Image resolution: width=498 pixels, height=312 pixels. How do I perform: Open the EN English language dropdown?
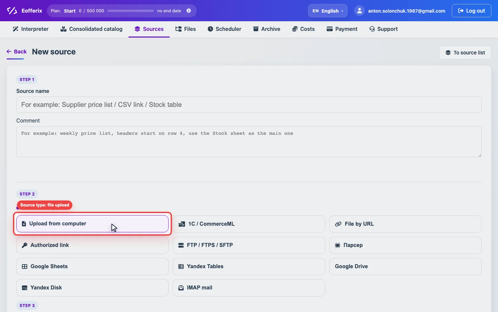coord(328,11)
